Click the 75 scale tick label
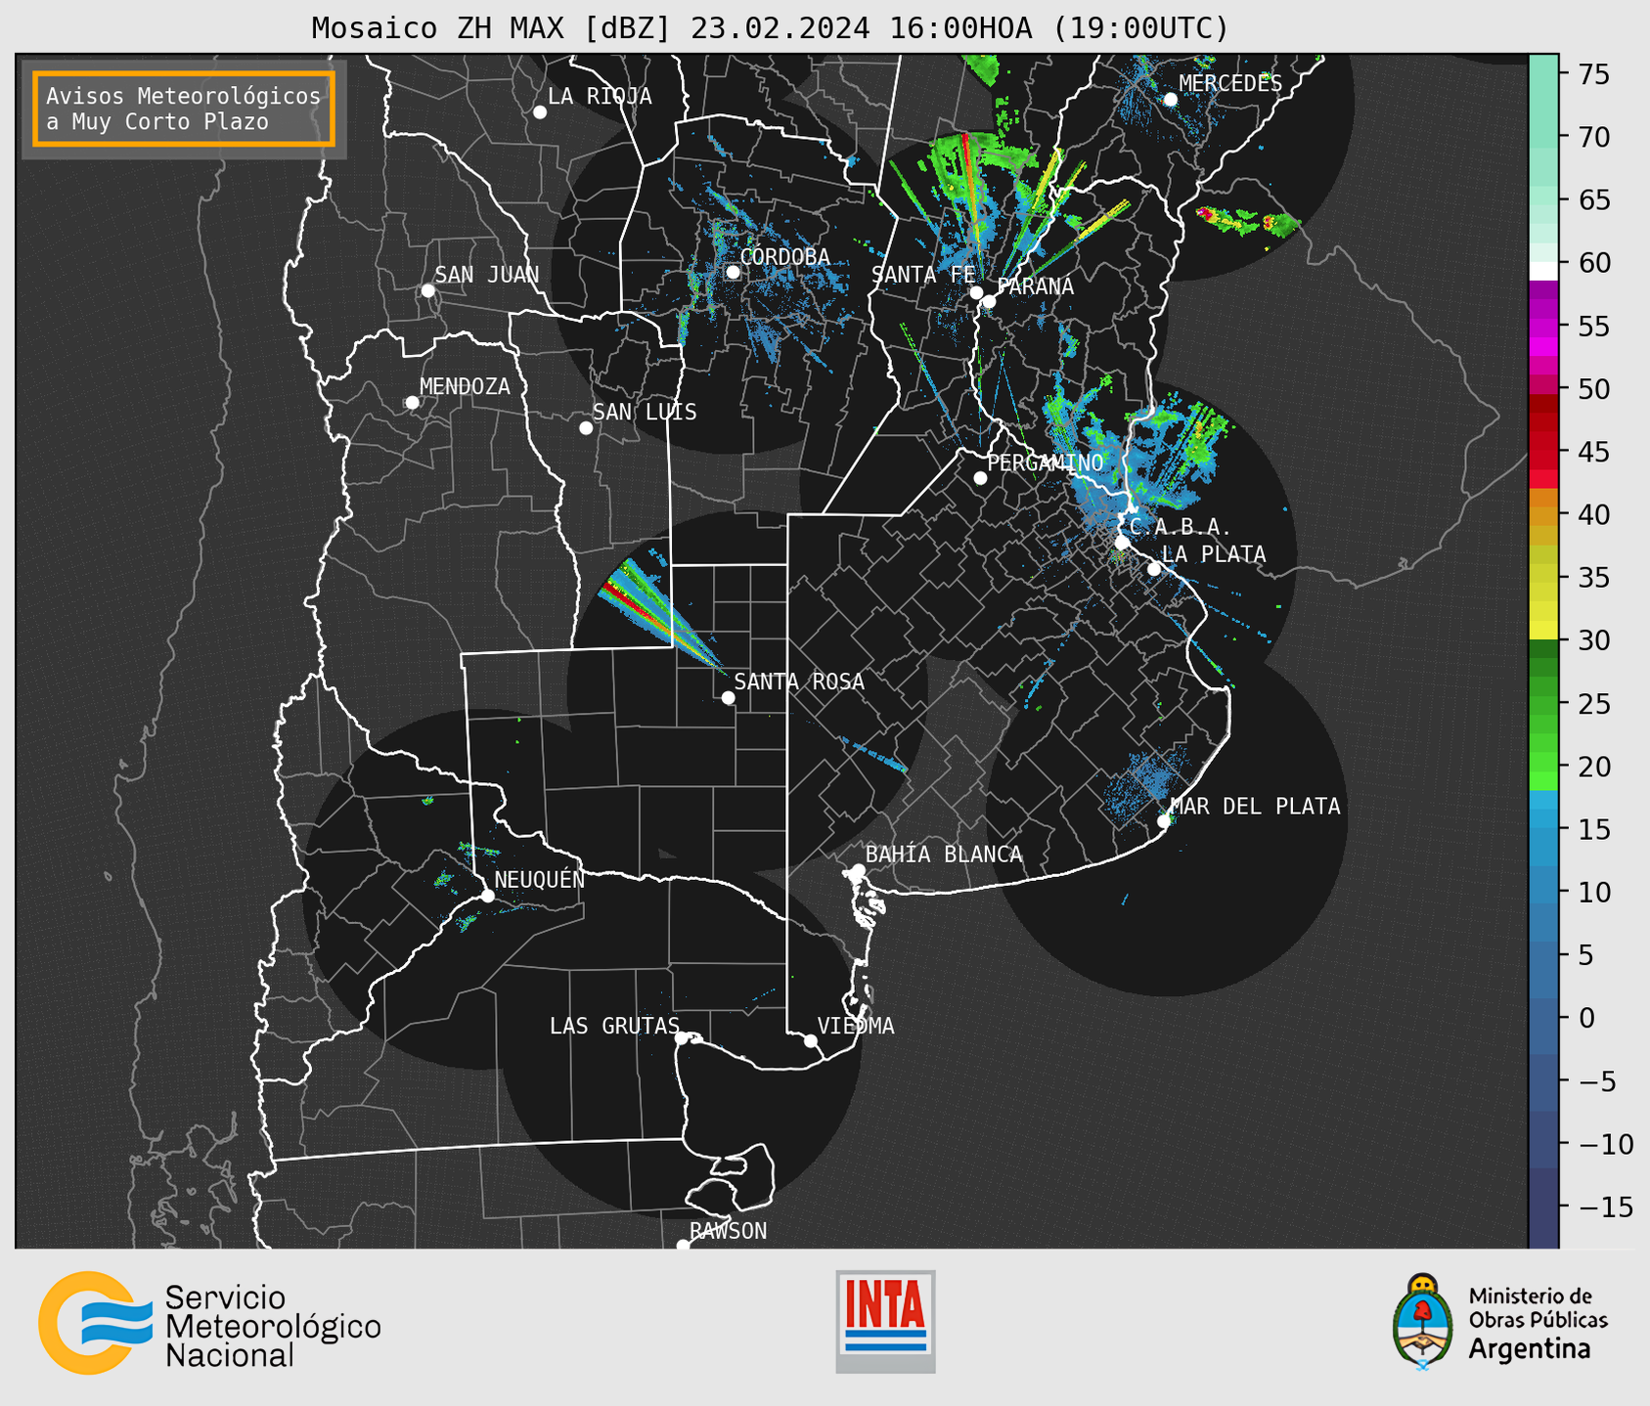The image size is (1650, 1406). [1594, 74]
